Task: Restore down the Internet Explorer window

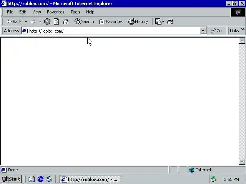Action: [235, 3]
